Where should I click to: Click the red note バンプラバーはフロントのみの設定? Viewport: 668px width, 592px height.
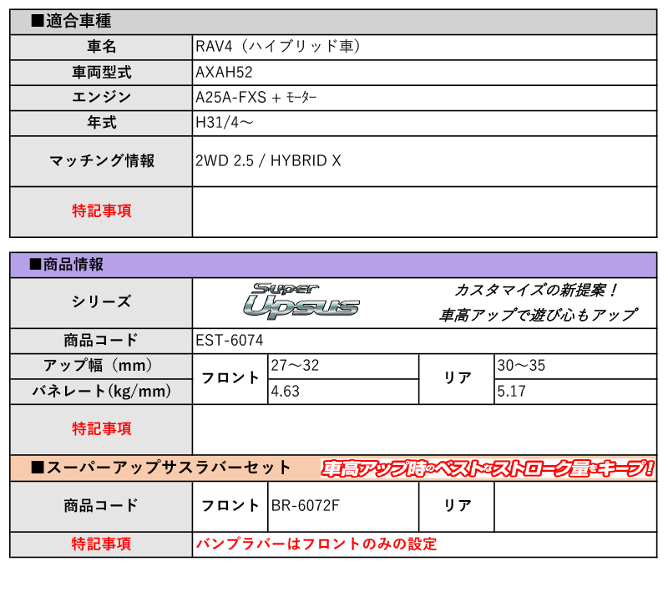point(316,544)
